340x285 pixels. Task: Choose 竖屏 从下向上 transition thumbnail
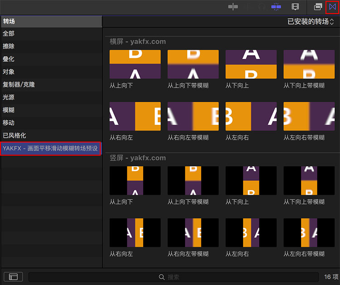pos(251,180)
